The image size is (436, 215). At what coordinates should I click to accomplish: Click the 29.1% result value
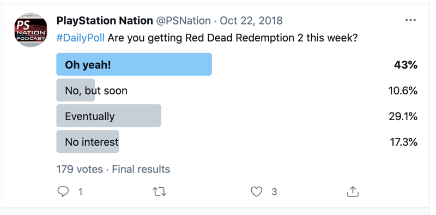[x=403, y=116]
